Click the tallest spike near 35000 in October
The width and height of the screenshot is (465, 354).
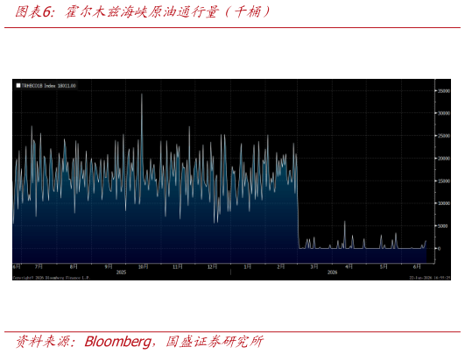[x=142, y=95]
